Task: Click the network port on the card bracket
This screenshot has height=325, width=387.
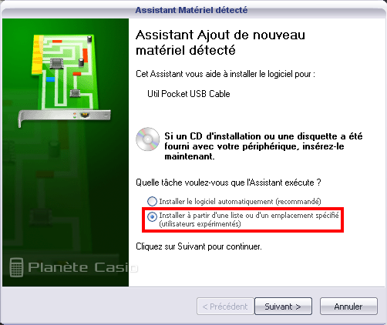Action: point(85,115)
